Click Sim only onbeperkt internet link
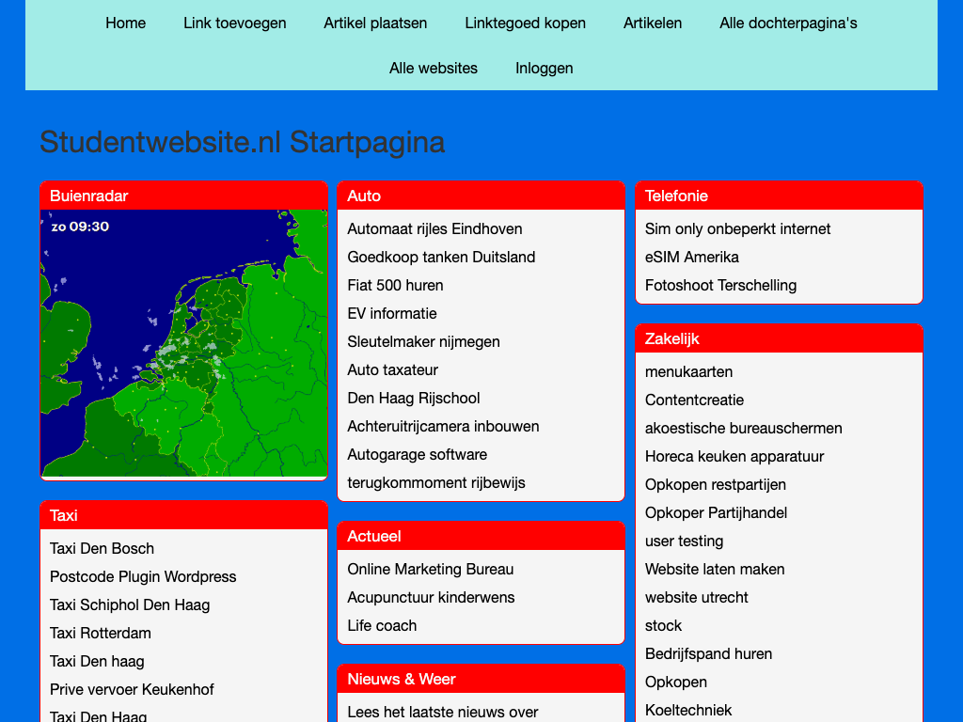 [737, 228]
